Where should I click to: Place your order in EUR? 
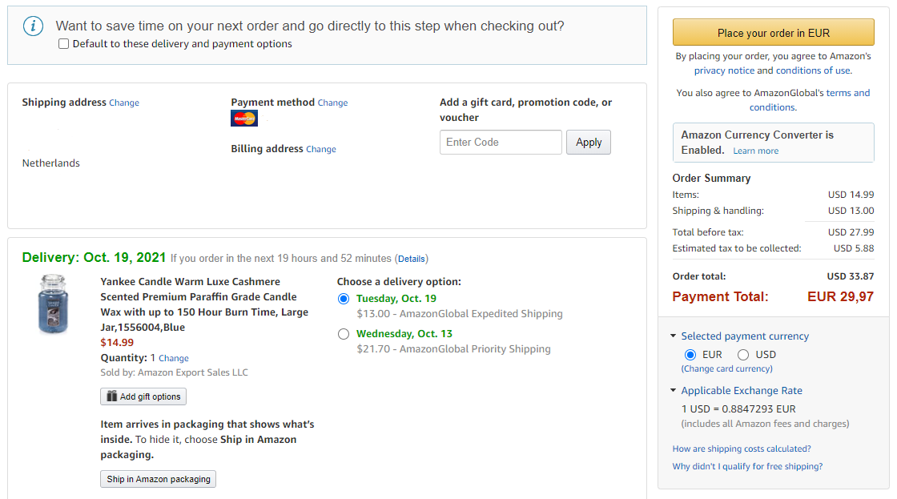pyautogui.click(x=774, y=33)
